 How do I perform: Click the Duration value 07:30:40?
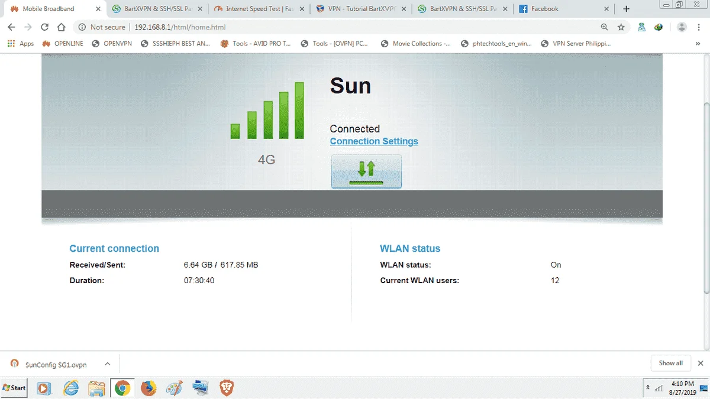(x=199, y=280)
